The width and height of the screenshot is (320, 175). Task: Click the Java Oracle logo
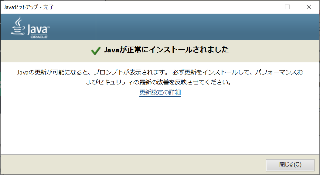[30, 27]
